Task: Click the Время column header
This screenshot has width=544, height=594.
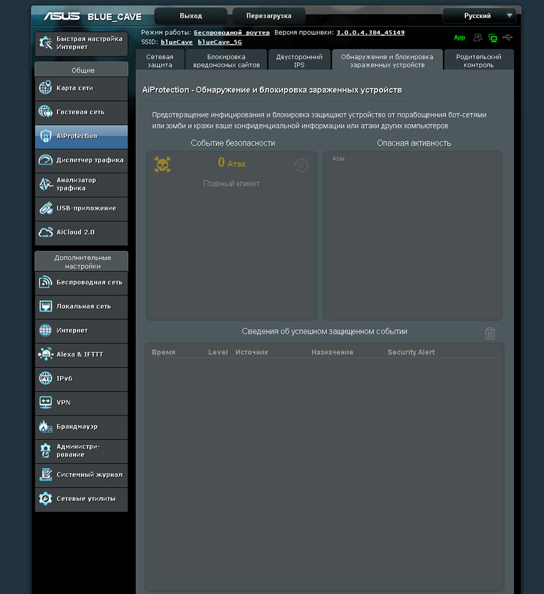Action: (163, 352)
